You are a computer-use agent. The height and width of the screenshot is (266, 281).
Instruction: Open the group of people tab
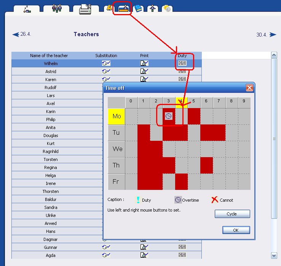coord(57,8)
